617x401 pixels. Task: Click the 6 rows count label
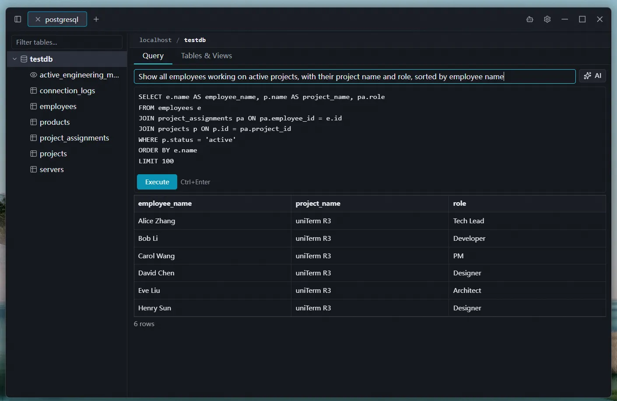coord(144,324)
